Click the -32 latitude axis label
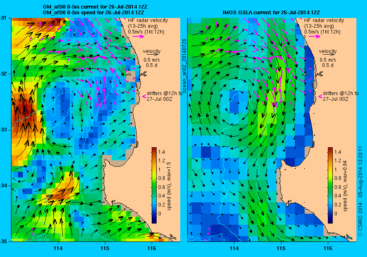This screenshot has width=367, height=257. [3, 74]
